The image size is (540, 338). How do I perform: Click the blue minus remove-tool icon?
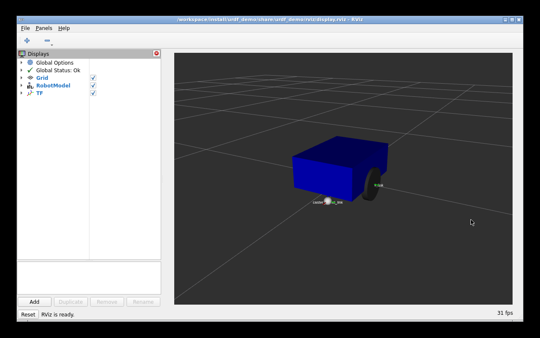tap(47, 41)
